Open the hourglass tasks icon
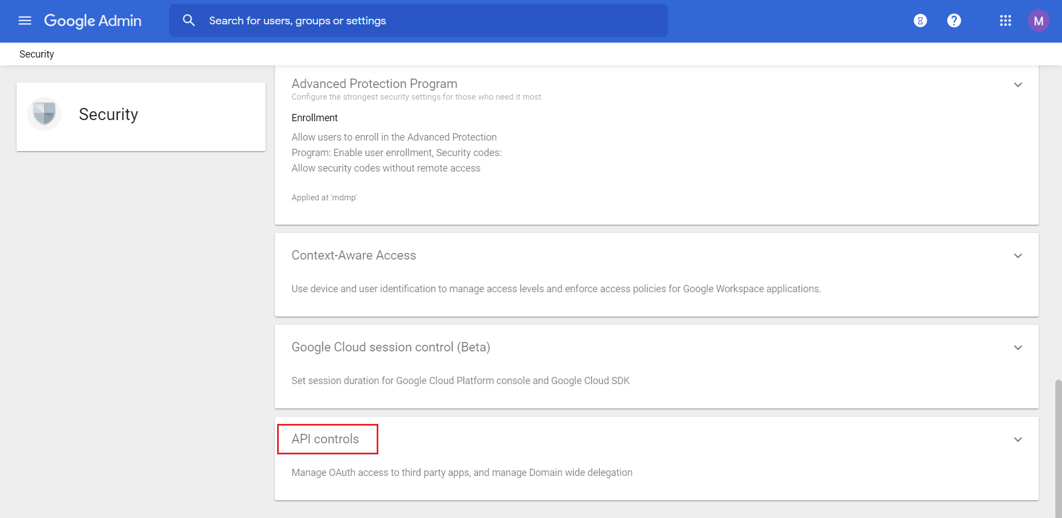Image resolution: width=1062 pixels, height=518 pixels. point(920,20)
